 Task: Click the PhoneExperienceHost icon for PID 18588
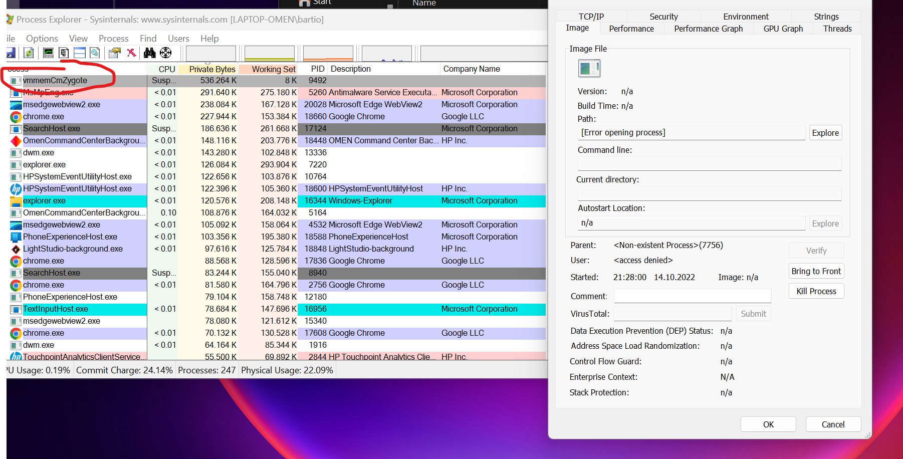tap(16, 237)
